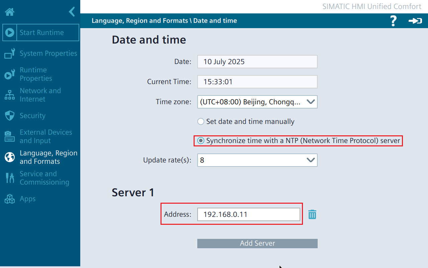The width and height of the screenshot is (428, 268).
Task: Select Set date and time manually
Action: [201, 122]
